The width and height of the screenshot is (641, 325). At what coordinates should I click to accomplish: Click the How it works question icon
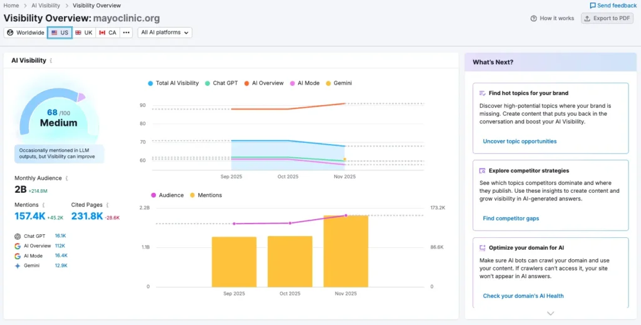click(533, 18)
